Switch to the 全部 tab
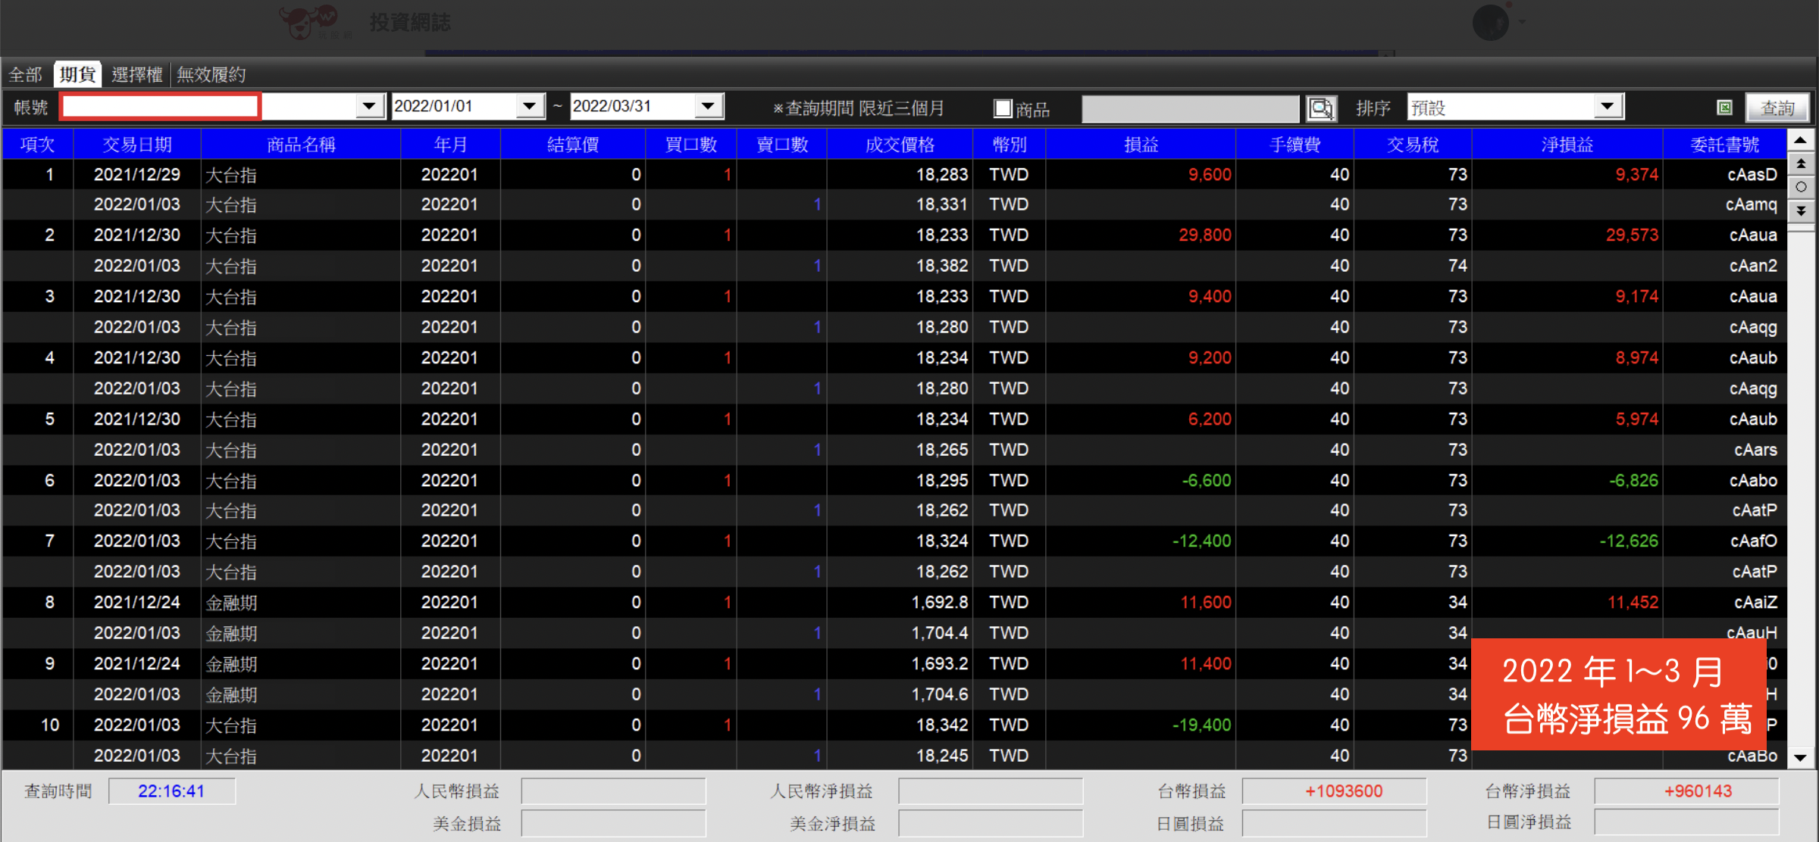The image size is (1819, 842). 26,75
